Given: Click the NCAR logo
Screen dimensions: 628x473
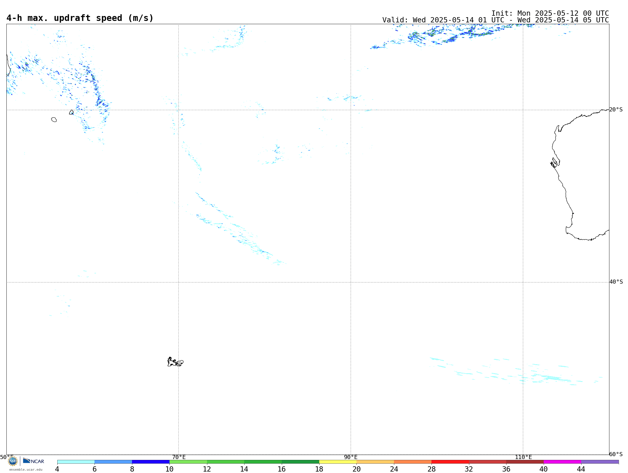Looking at the screenshot, I should tap(33, 461).
